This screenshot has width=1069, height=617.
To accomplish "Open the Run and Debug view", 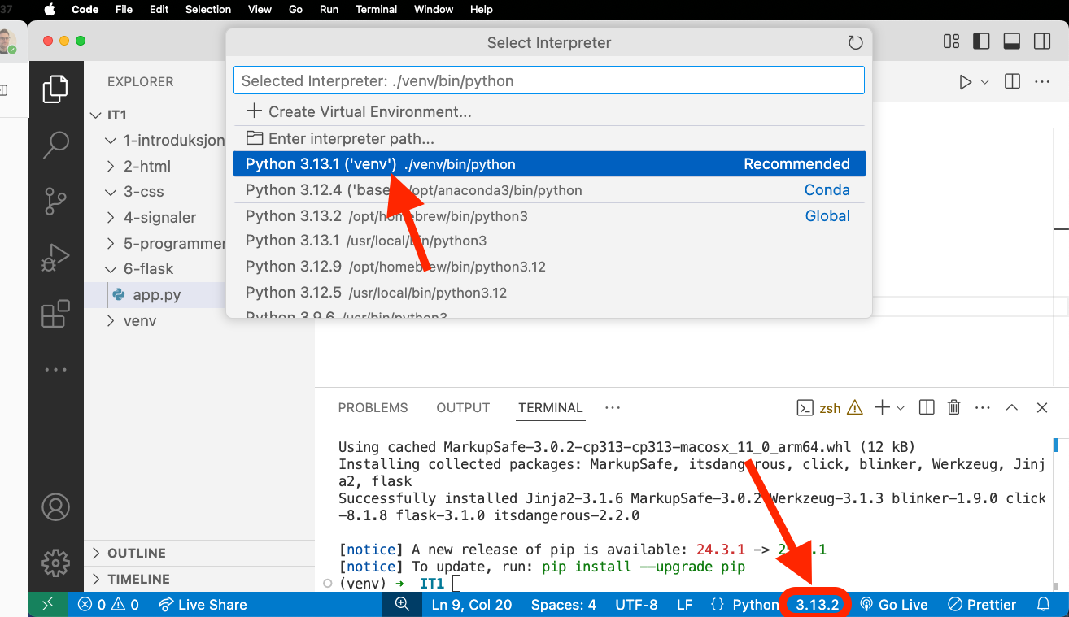I will (x=55, y=258).
